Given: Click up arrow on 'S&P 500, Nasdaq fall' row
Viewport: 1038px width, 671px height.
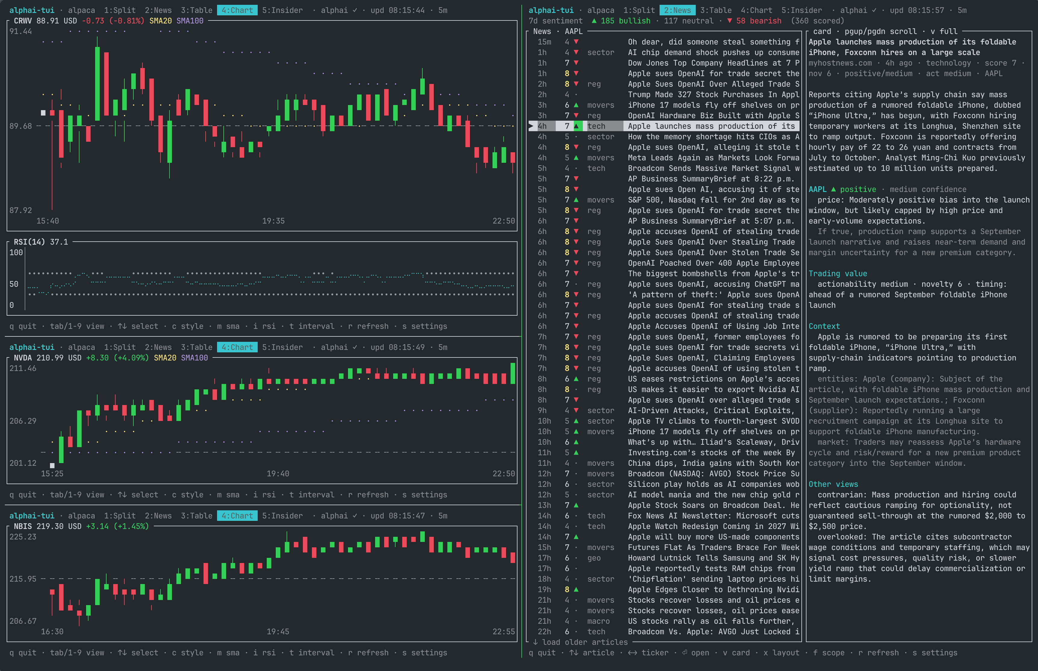Looking at the screenshot, I should click(x=576, y=200).
